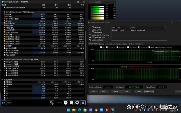Select Package C10 residency row
This screenshot has width=181, height=113.
(x=42, y=66)
